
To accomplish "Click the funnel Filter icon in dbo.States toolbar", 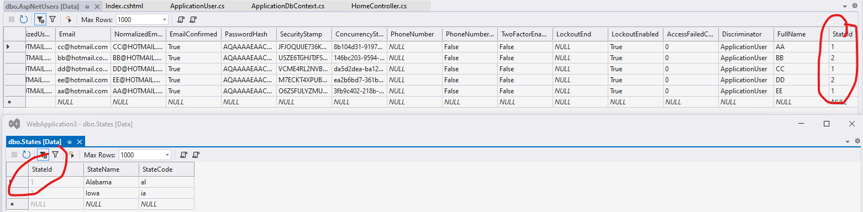I will (55, 155).
